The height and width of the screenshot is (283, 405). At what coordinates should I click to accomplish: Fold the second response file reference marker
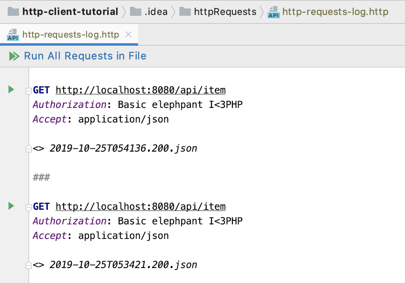[28, 265]
